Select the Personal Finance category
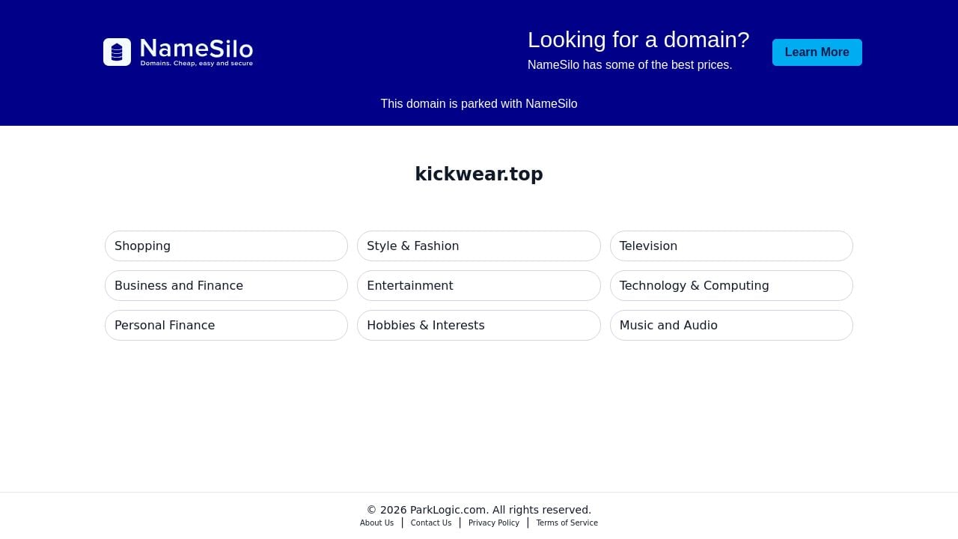 226,325
